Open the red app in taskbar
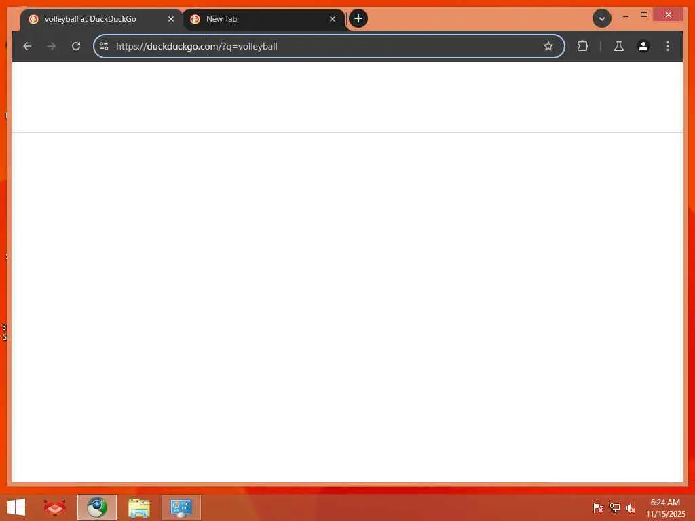 54,507
